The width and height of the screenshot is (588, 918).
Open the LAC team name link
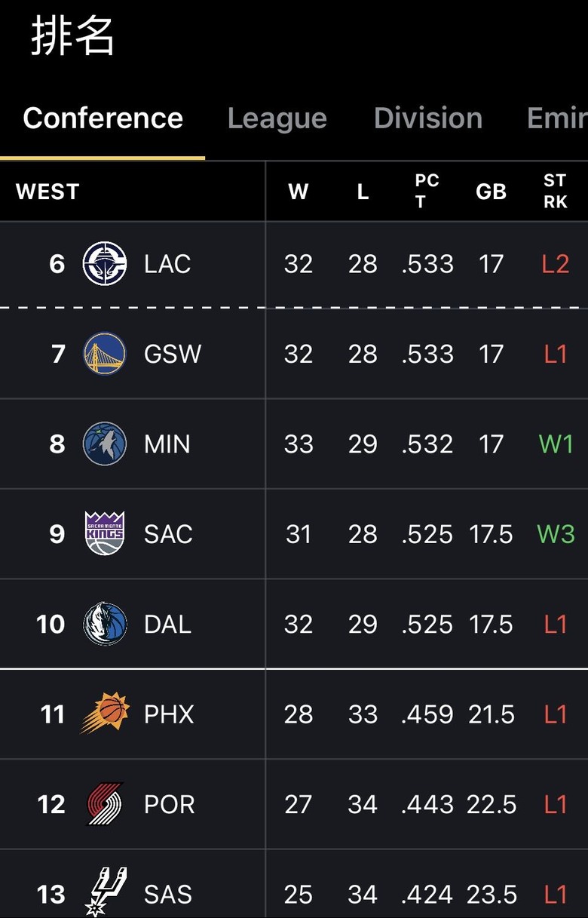tap(167, 264)
